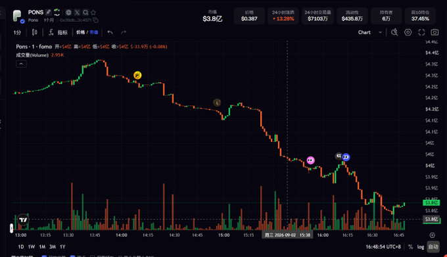Screen dimensions: 447x257
Task: Click the 14:00 time axis label
Action: (122, 235)
